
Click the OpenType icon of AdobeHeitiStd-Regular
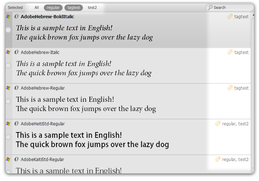17,124
